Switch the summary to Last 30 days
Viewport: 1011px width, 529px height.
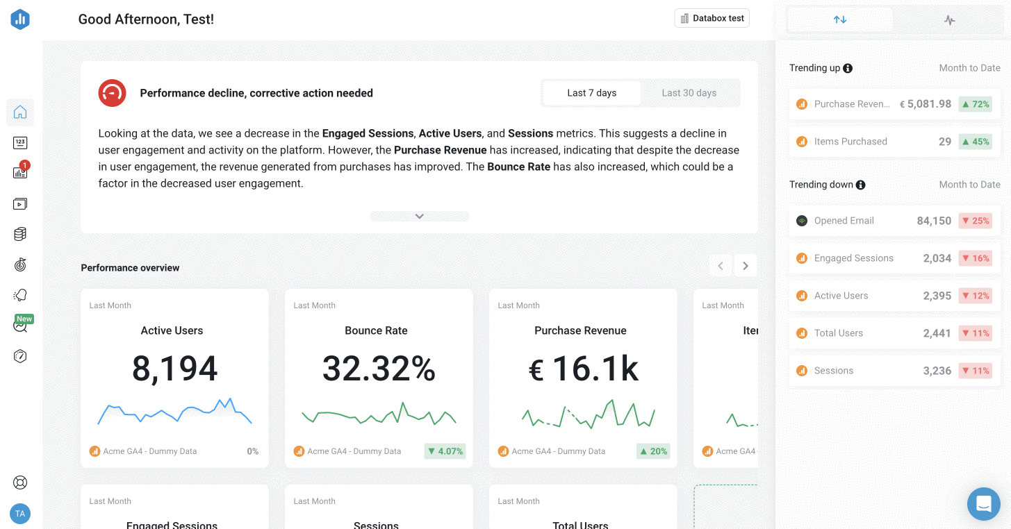[x=688, y=92]
